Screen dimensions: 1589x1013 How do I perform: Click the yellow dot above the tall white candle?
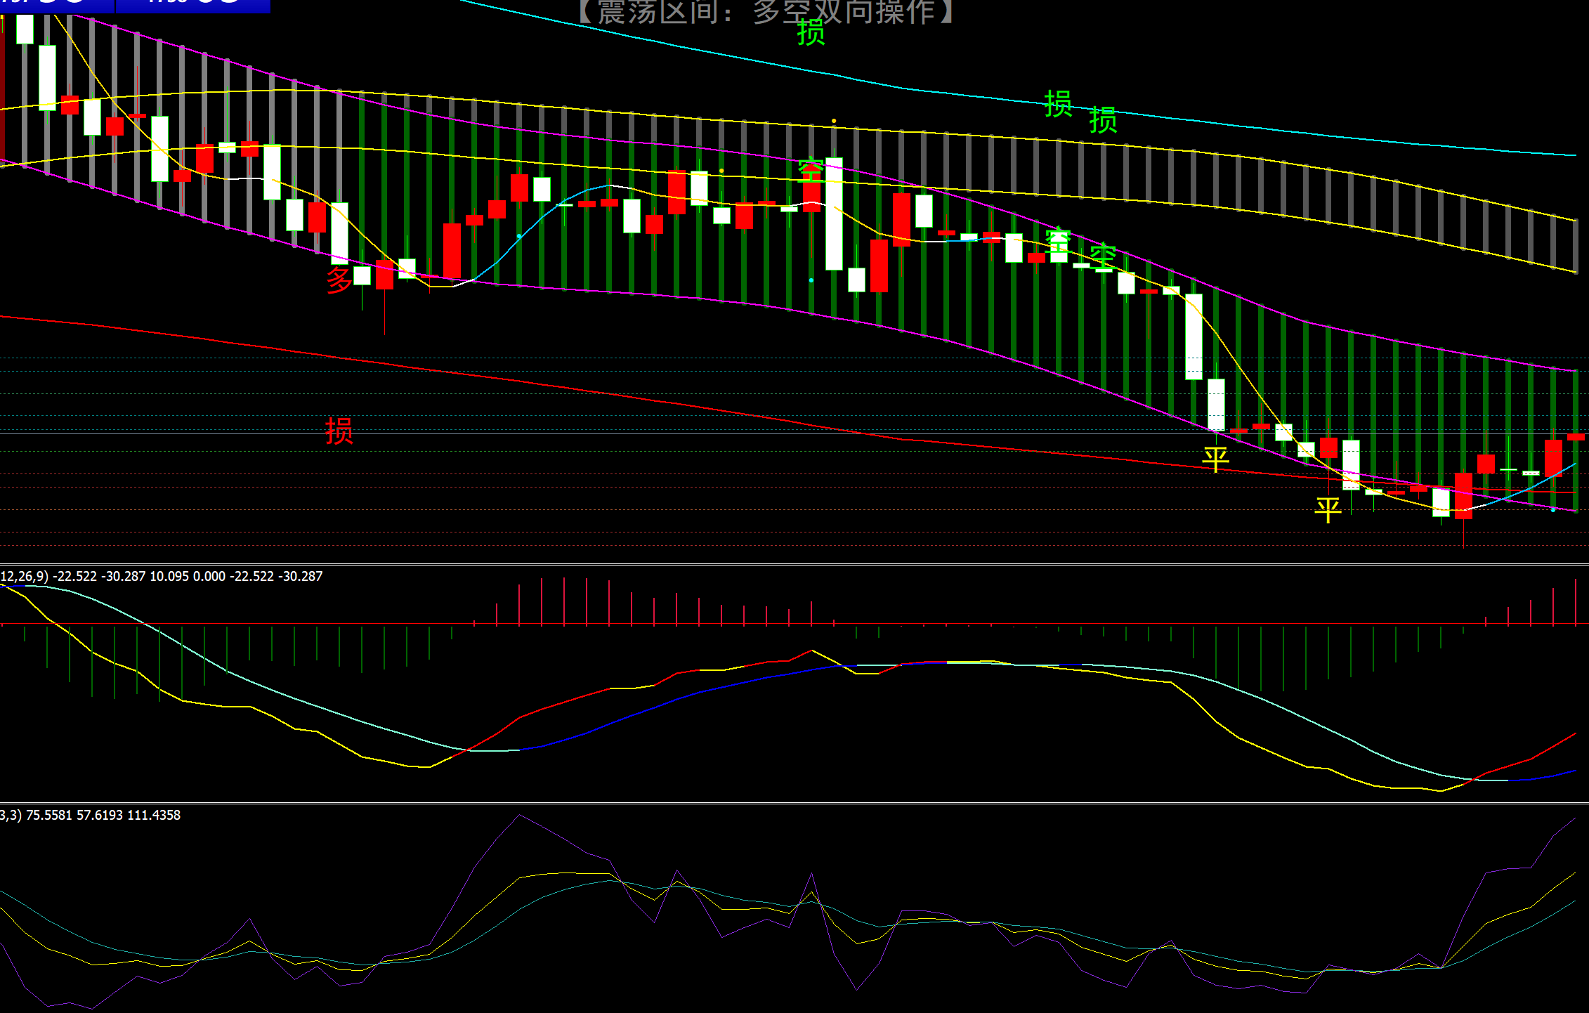[834, 121]
